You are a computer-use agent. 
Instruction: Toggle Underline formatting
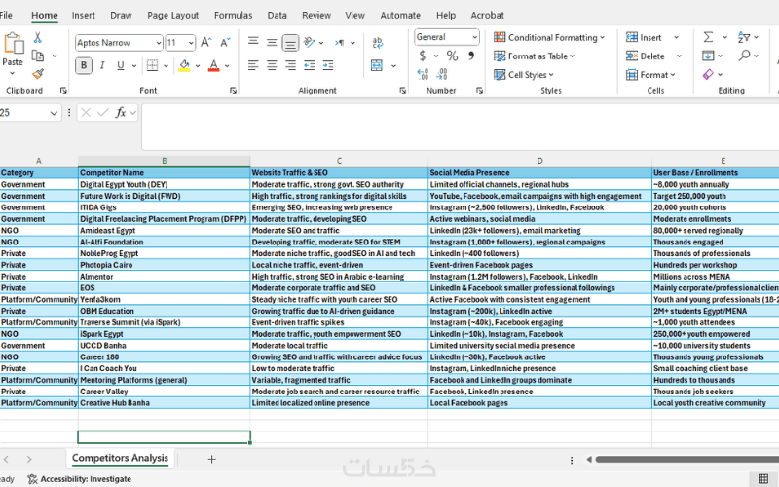(120, 65)
